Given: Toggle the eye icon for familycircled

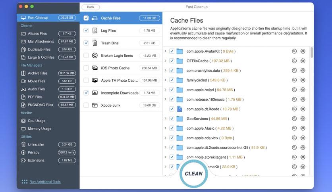Looking at the screenshot, I should [x=303, y=80].
